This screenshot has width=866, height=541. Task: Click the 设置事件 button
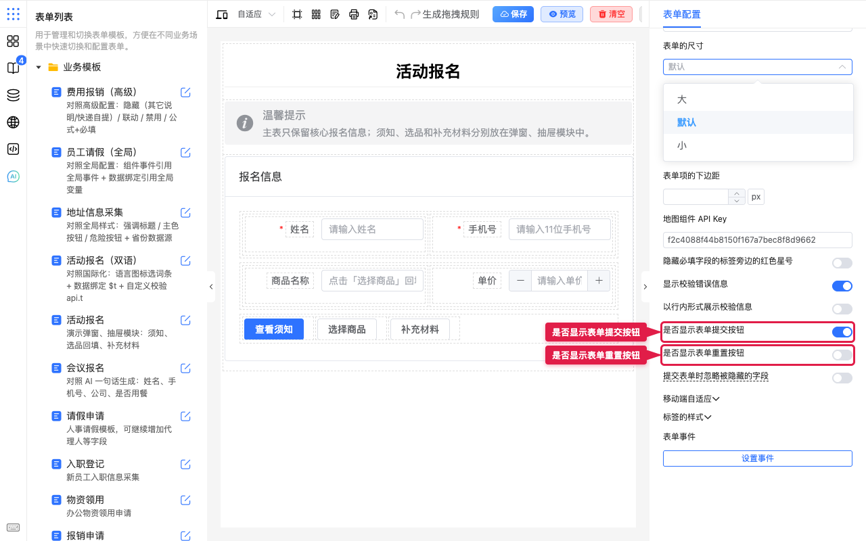pos(758,458)
